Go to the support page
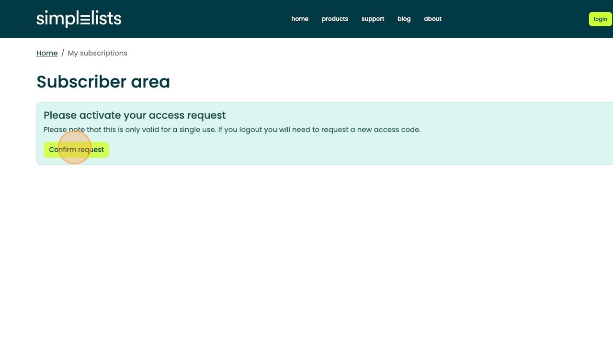 click(x=373, y=19)
